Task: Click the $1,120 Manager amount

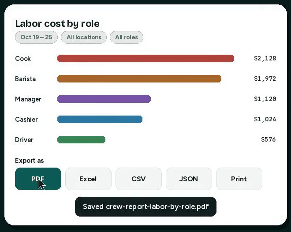Action: (x=265, y=99)
